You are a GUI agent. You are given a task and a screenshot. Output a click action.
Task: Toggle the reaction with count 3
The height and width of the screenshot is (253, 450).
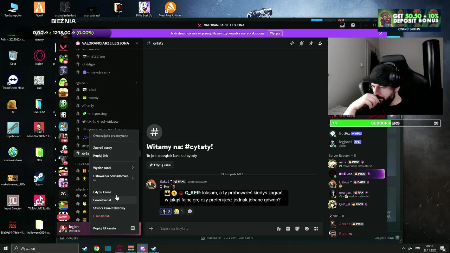[x=166, y=211]
